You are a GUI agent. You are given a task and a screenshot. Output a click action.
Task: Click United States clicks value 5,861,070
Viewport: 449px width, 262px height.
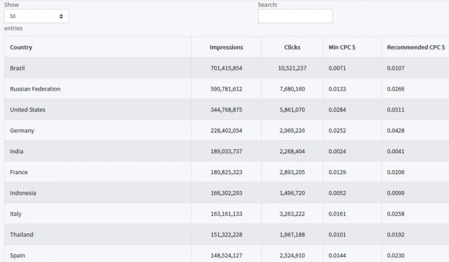tap(292, 110)
